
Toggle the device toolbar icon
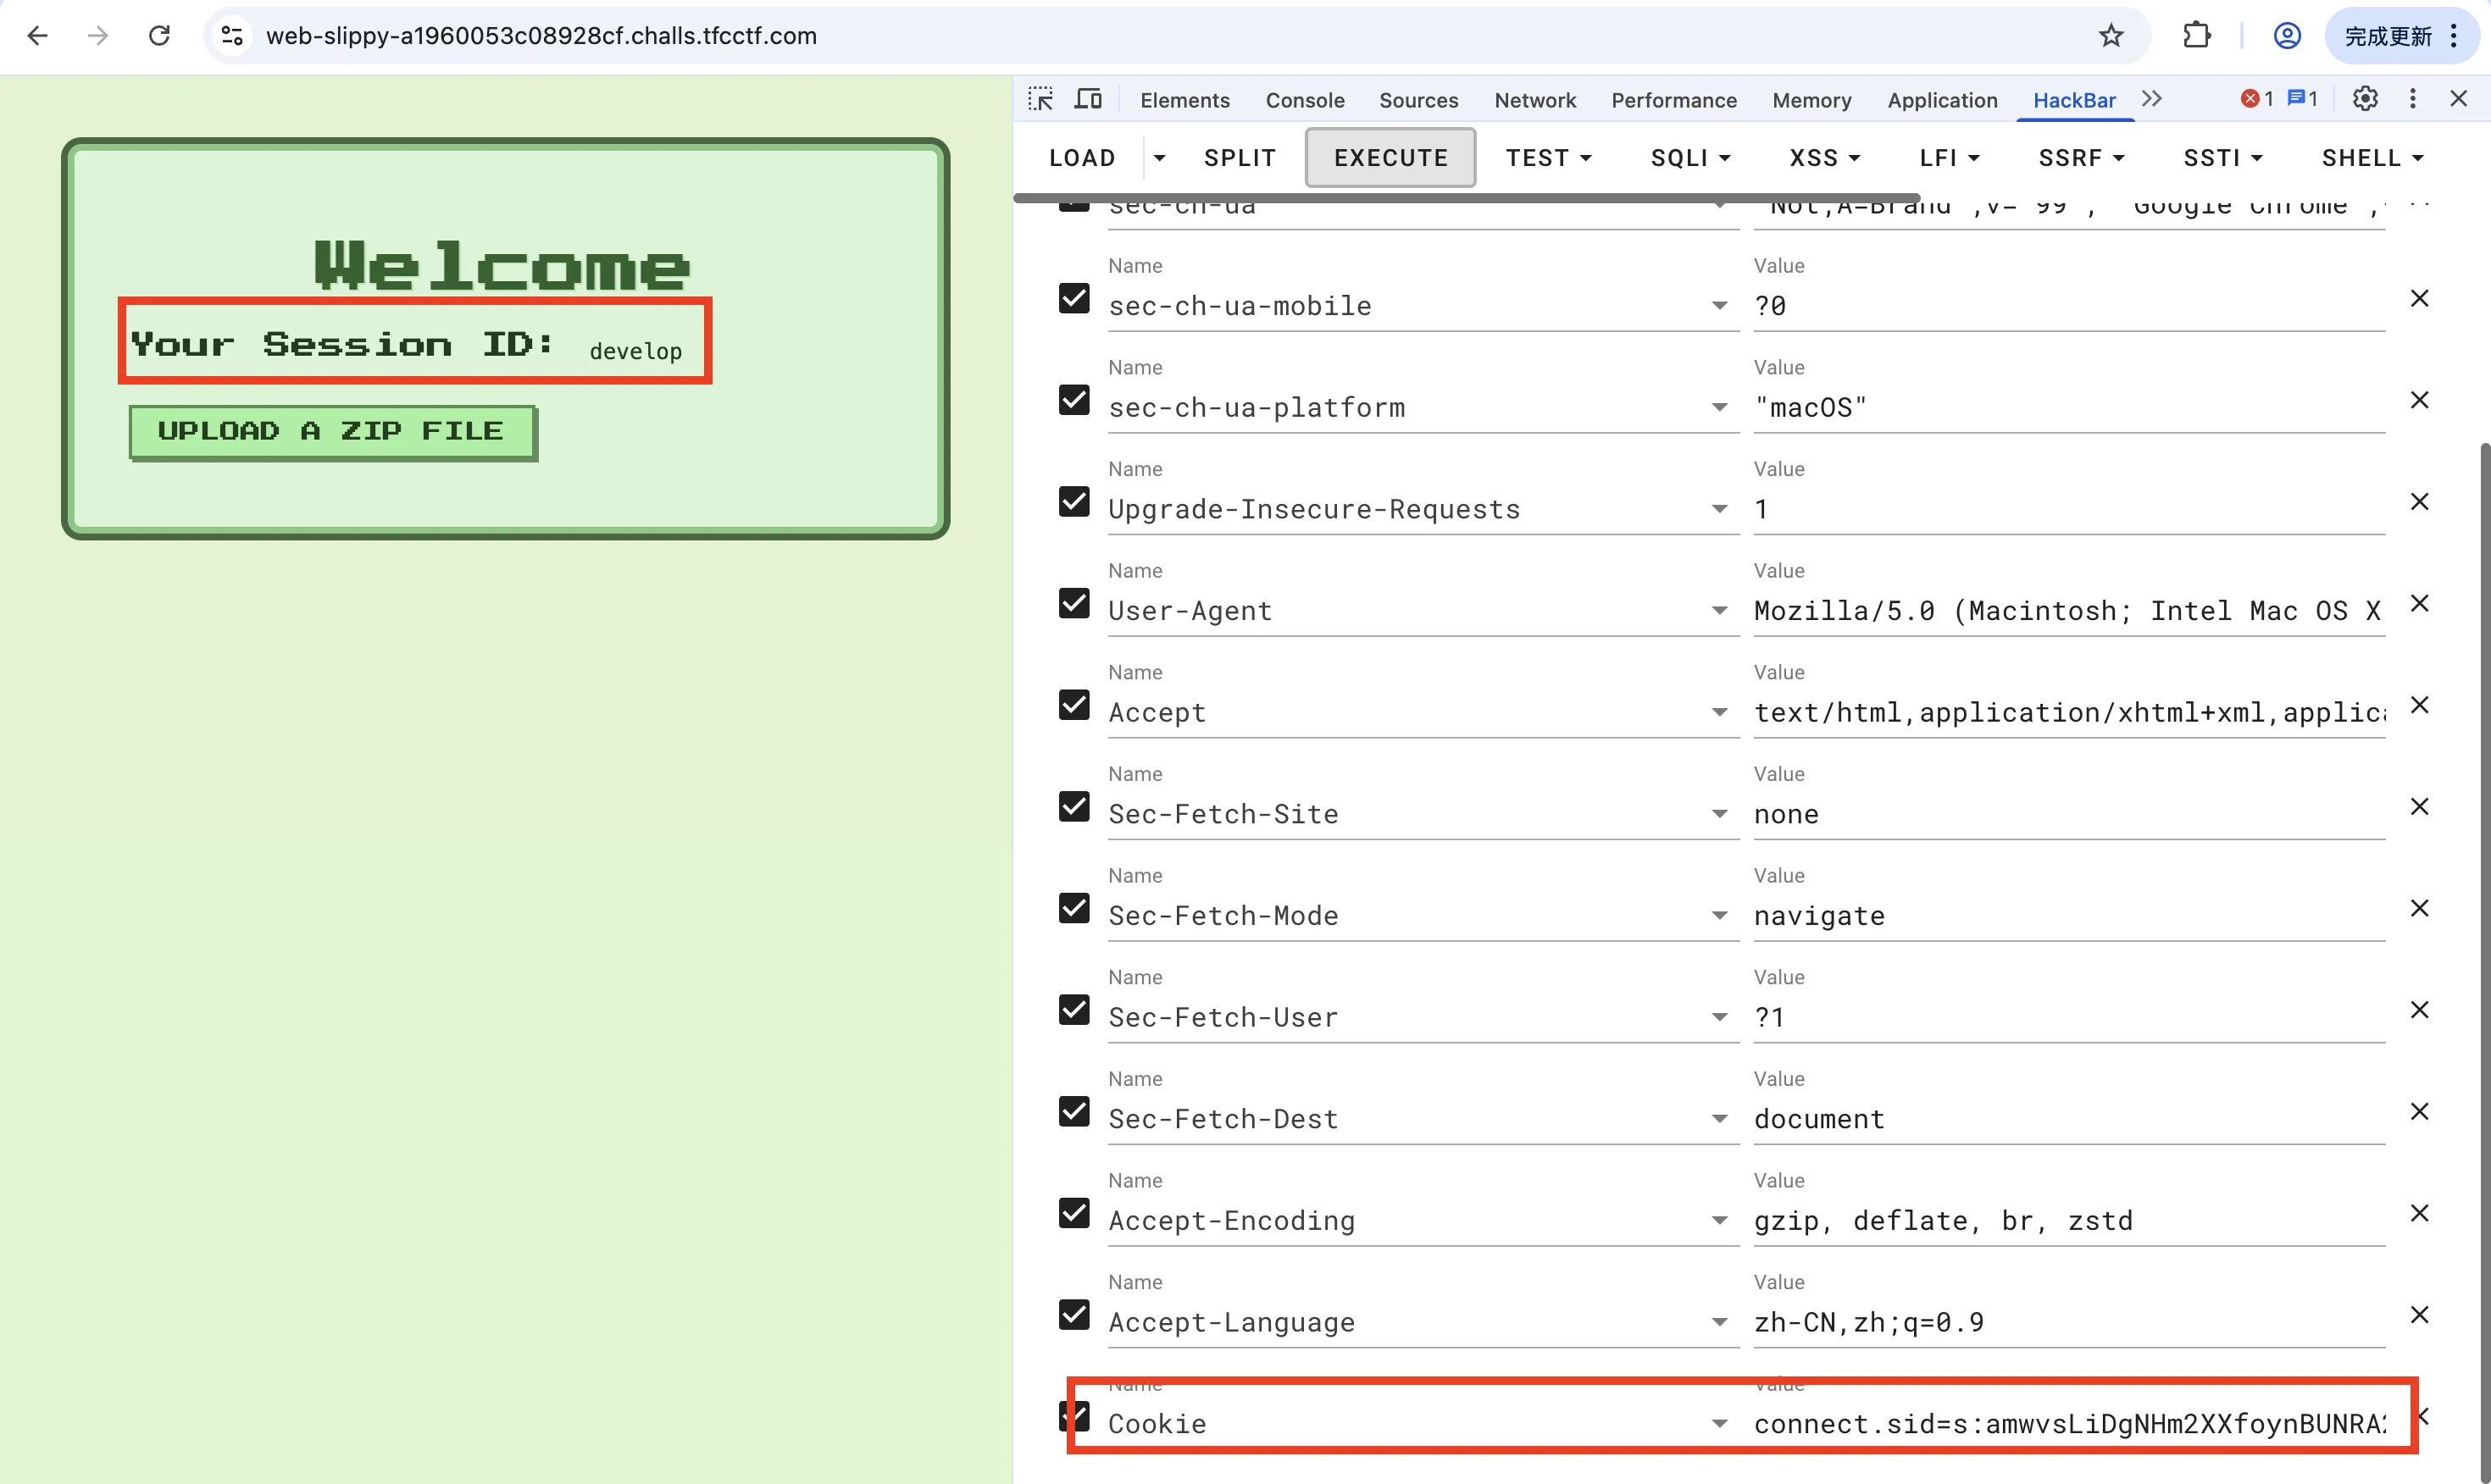click(1088, 99)
